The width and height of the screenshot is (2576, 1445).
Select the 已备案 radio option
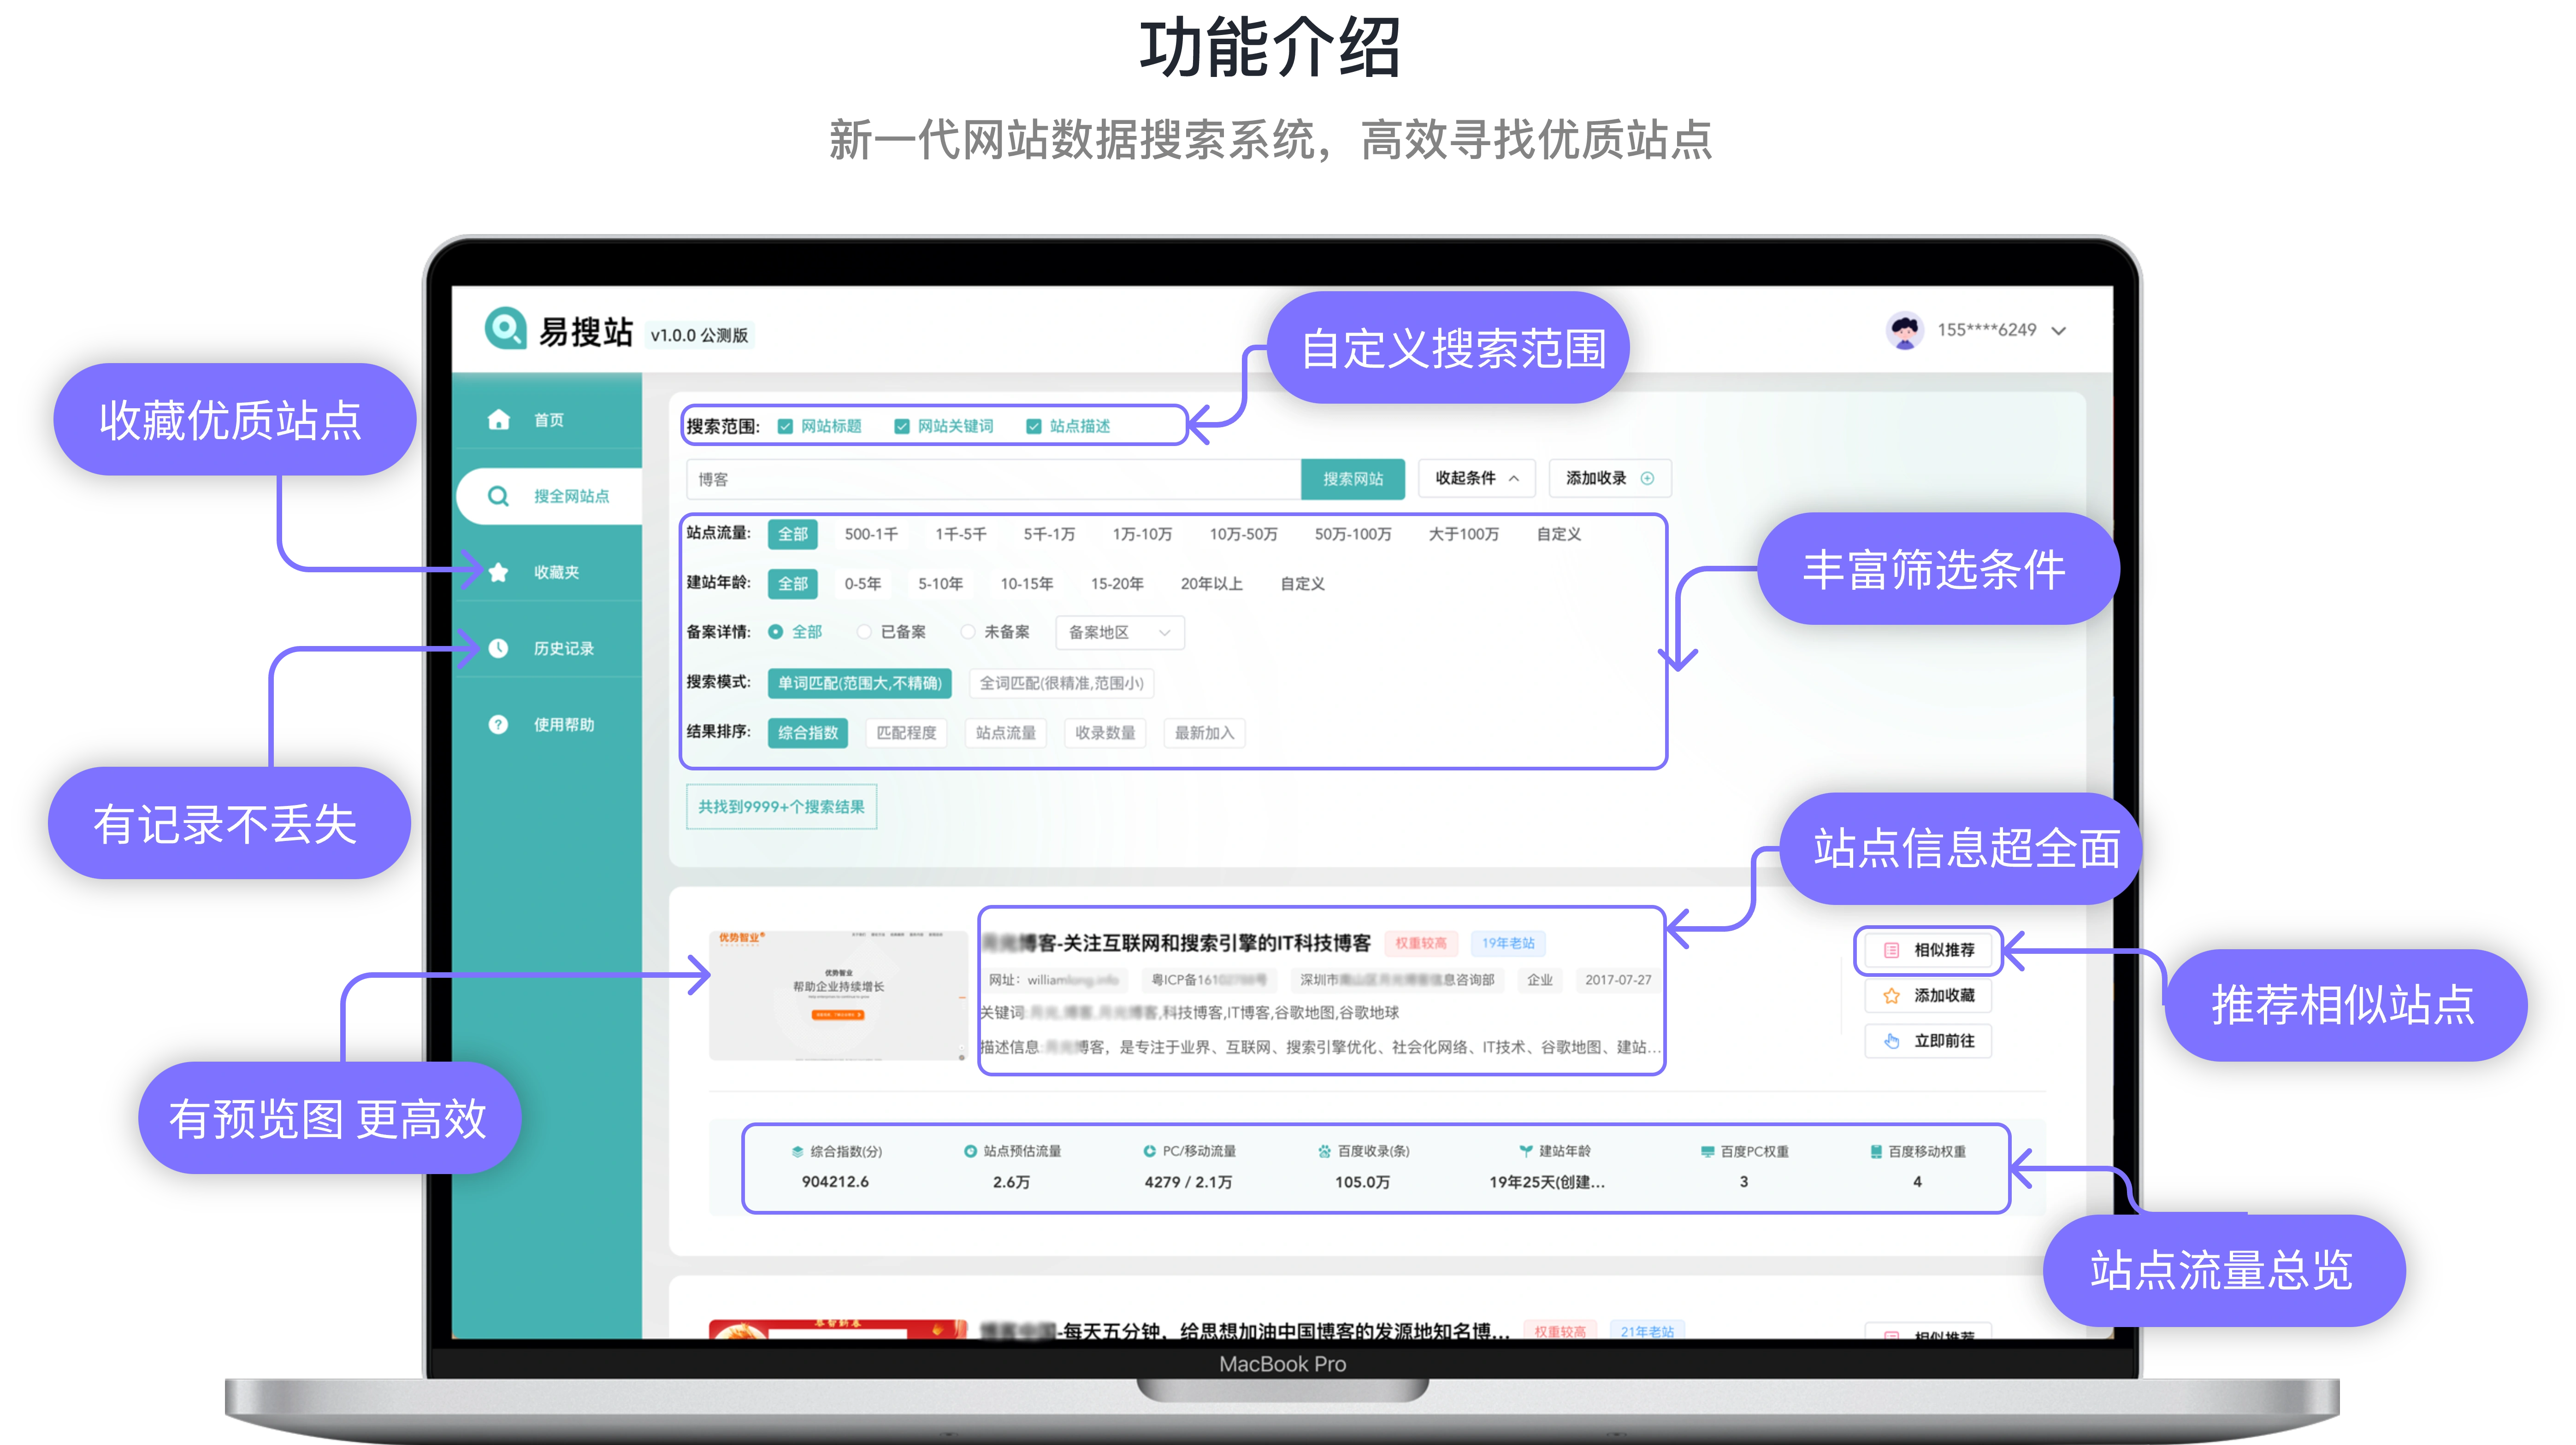863,632
